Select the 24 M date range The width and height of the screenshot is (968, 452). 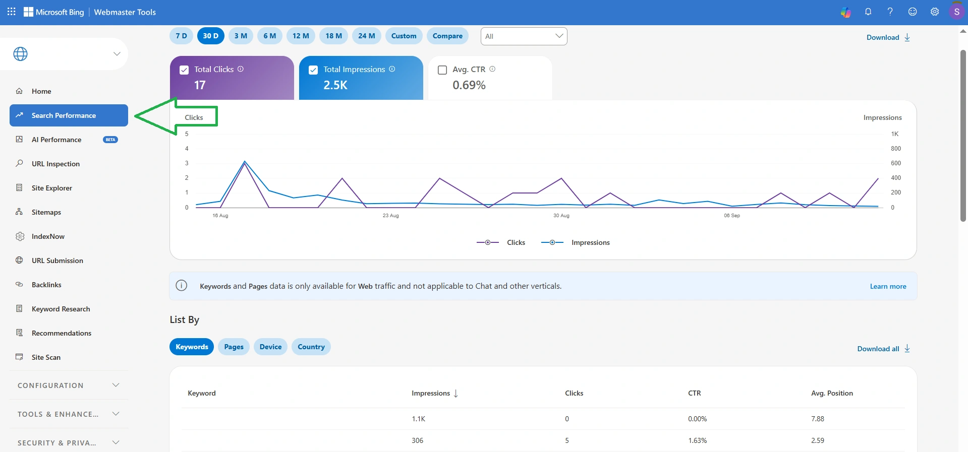pos(367,36)
